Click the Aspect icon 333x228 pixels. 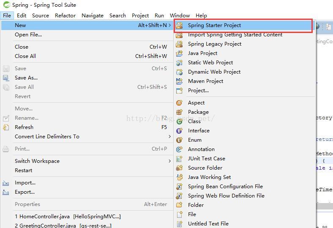tap(179, 103)
